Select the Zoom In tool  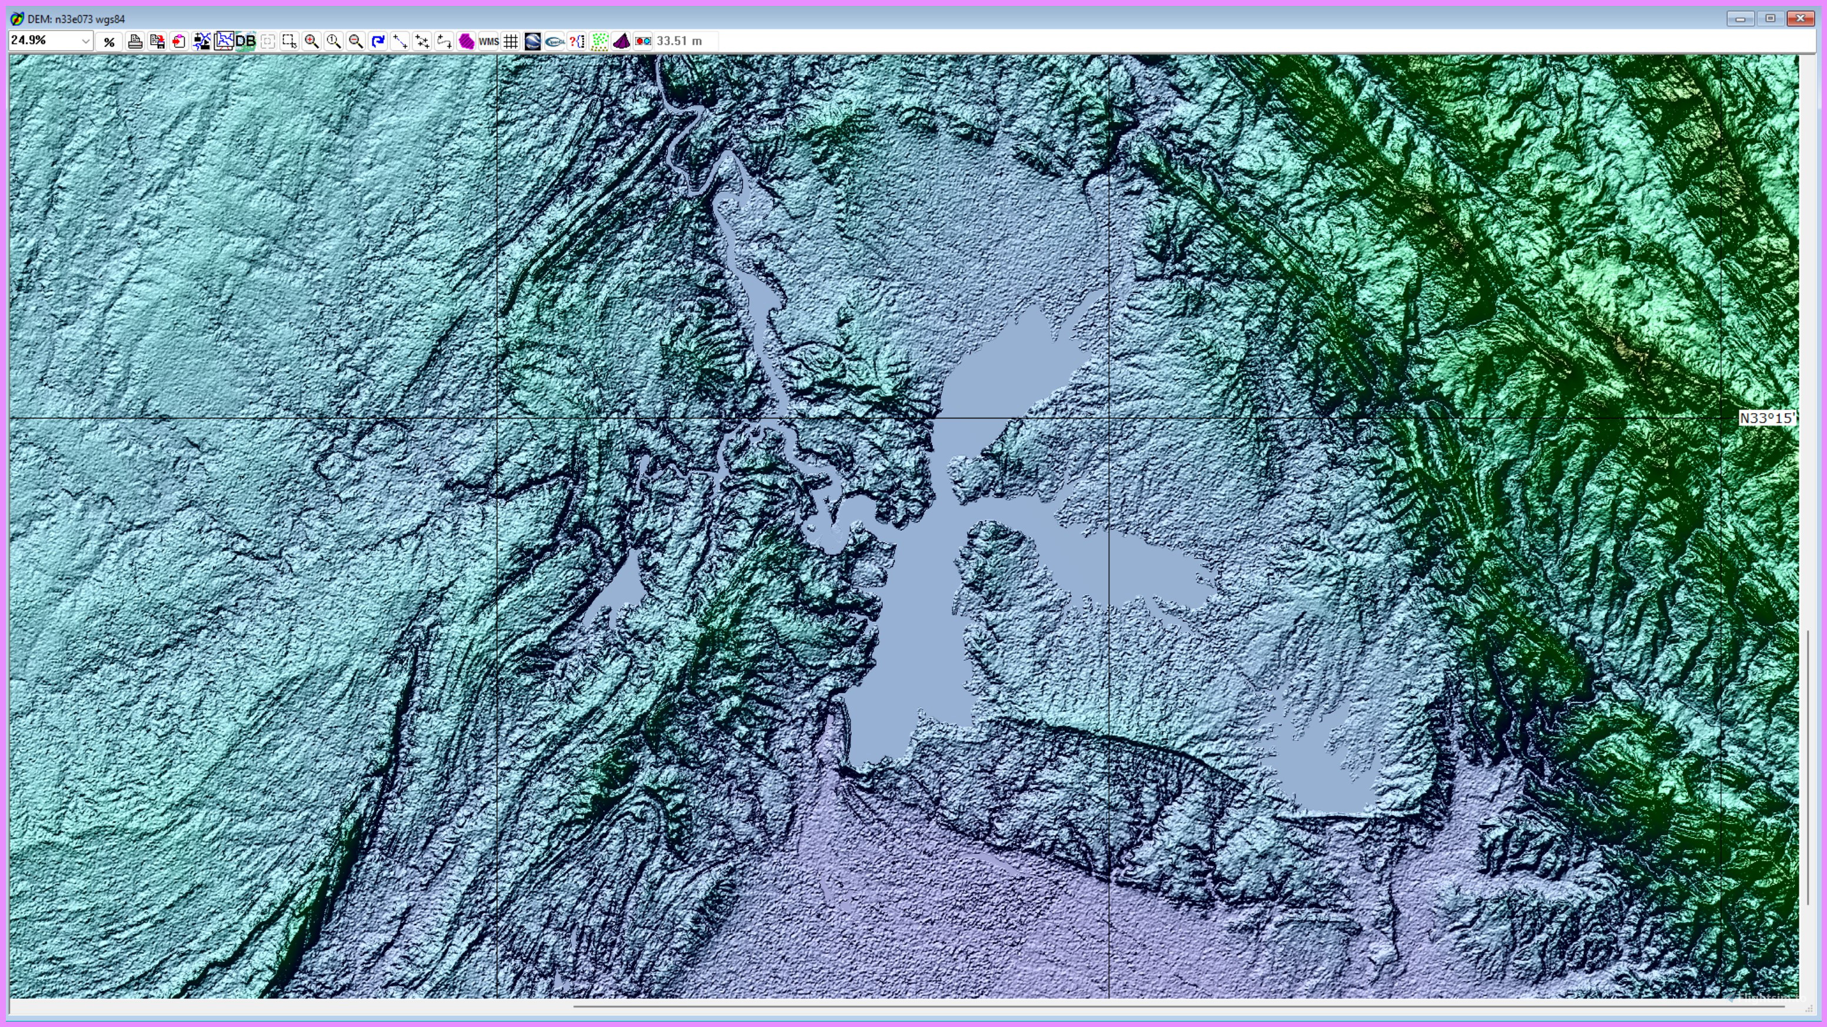pyautogui.click(x=312, y=41)
